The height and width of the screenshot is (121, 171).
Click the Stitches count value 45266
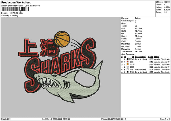point(167,2)
